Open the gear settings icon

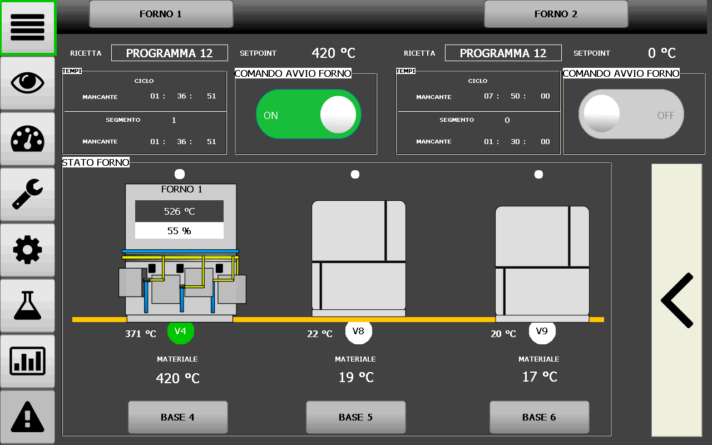(27, 250)
